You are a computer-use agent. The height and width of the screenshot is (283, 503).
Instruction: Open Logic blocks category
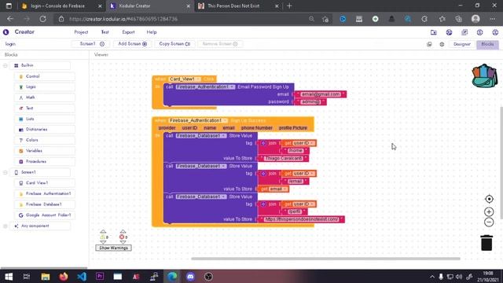click(44, 87)
